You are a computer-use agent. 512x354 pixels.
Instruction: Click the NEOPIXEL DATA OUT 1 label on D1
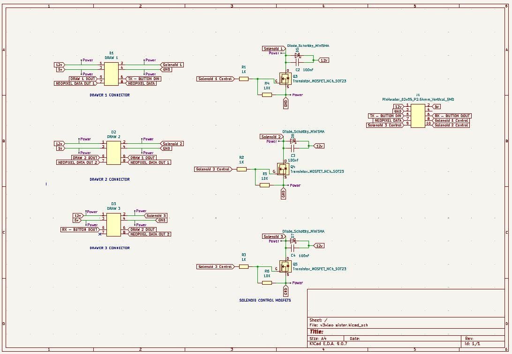pyautogui.click(x=76, y=83)
